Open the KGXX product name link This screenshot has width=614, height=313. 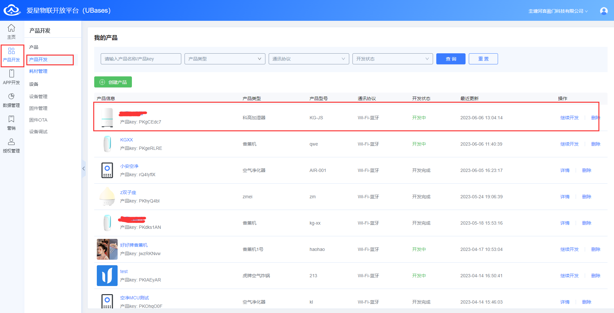click(126, 140)
